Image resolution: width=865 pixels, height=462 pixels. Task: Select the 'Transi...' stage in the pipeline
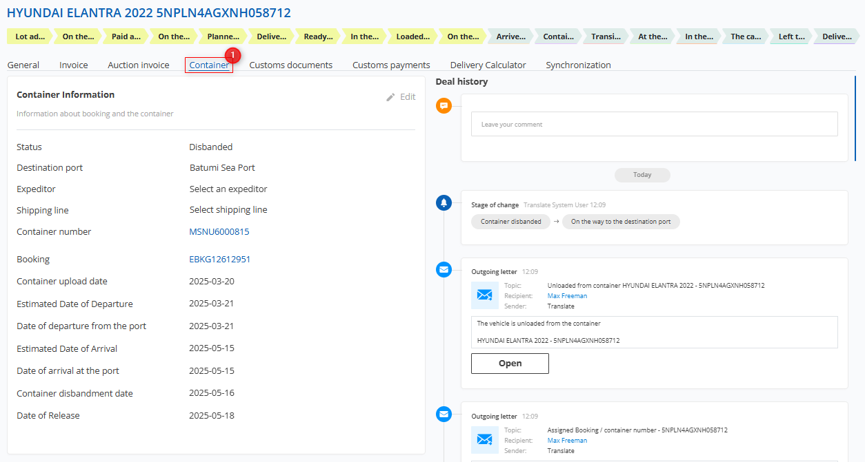pos(606,36)
